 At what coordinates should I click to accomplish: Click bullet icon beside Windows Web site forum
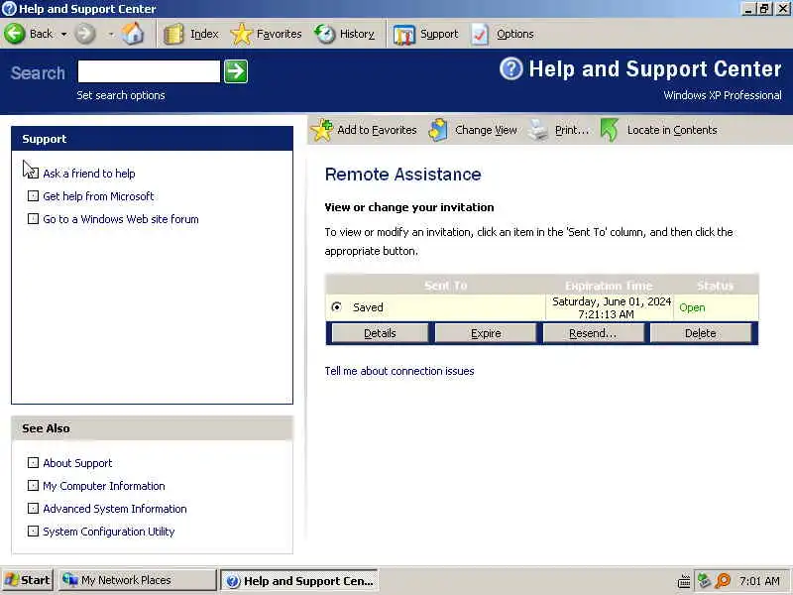point(33,218)
